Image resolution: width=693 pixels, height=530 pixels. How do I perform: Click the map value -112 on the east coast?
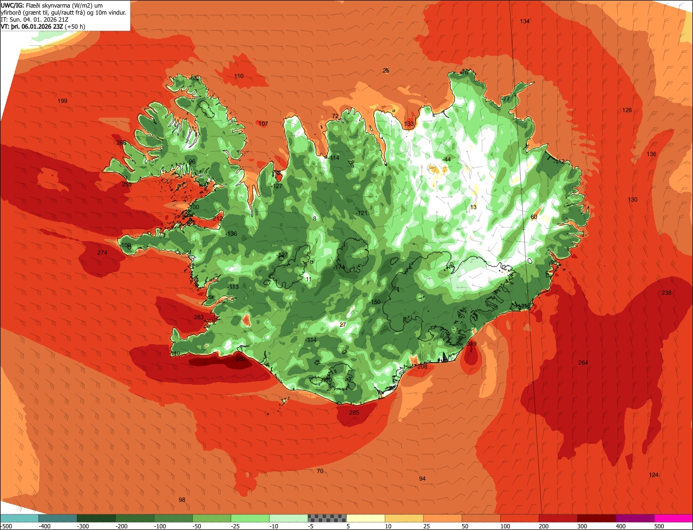click(x=559, y=161)
